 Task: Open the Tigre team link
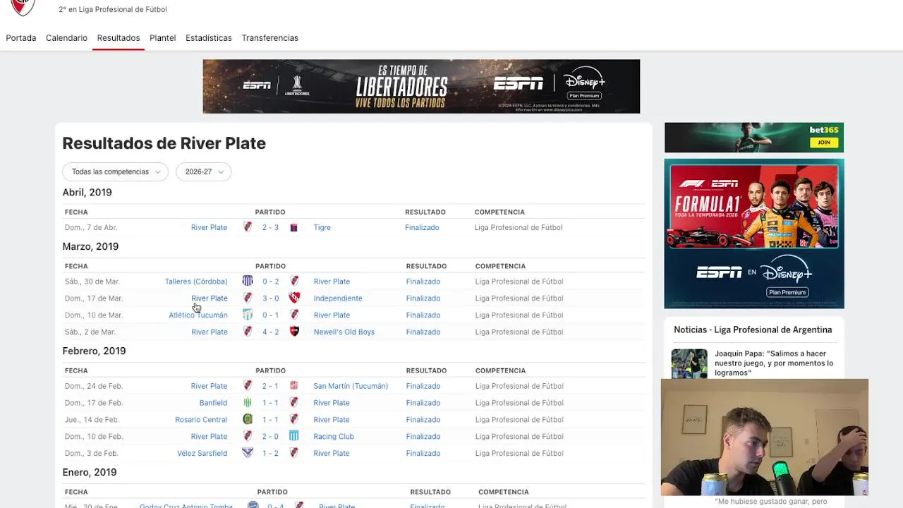322,227
